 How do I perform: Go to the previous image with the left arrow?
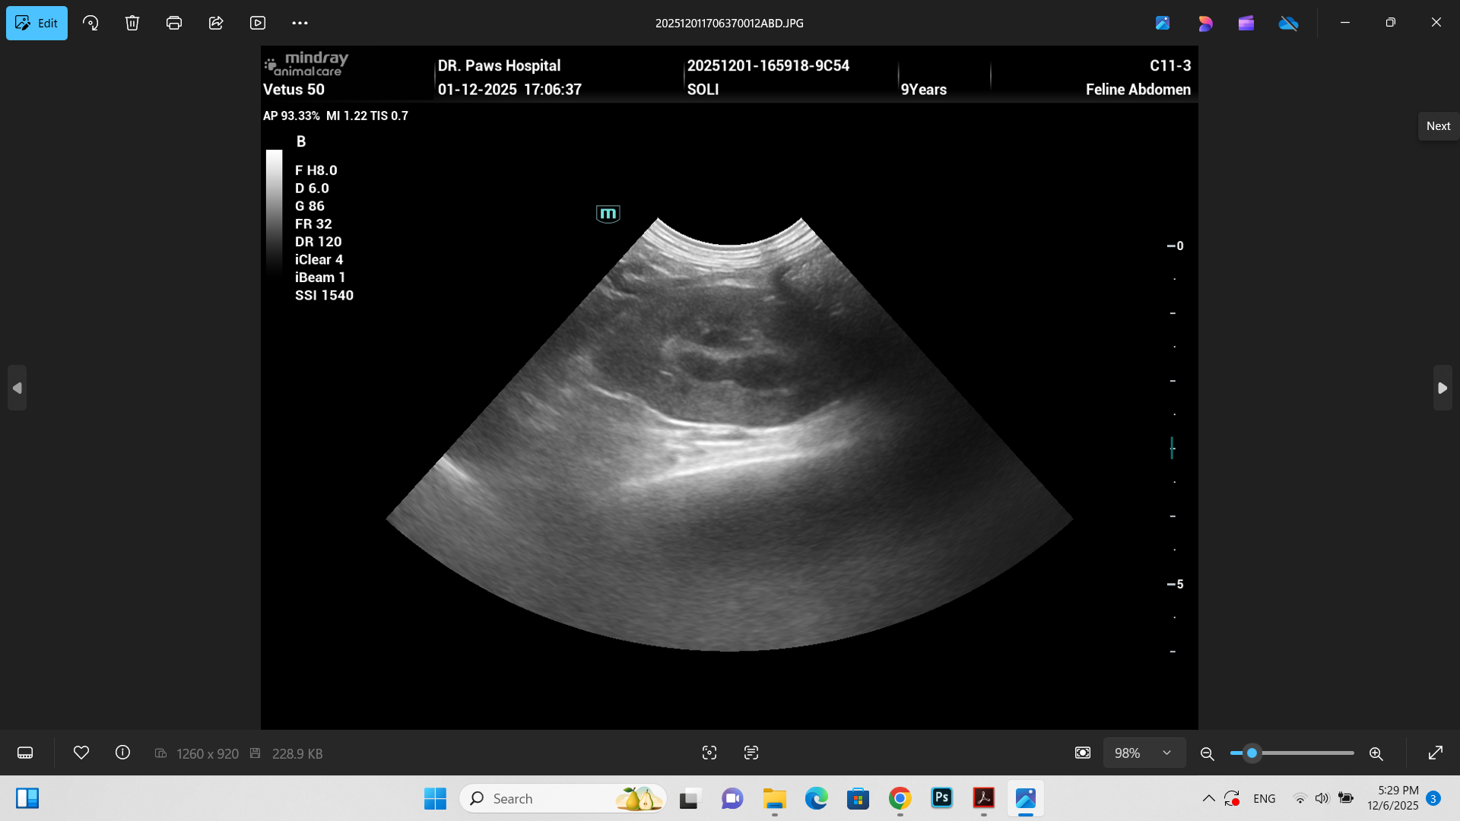[17, 388]
